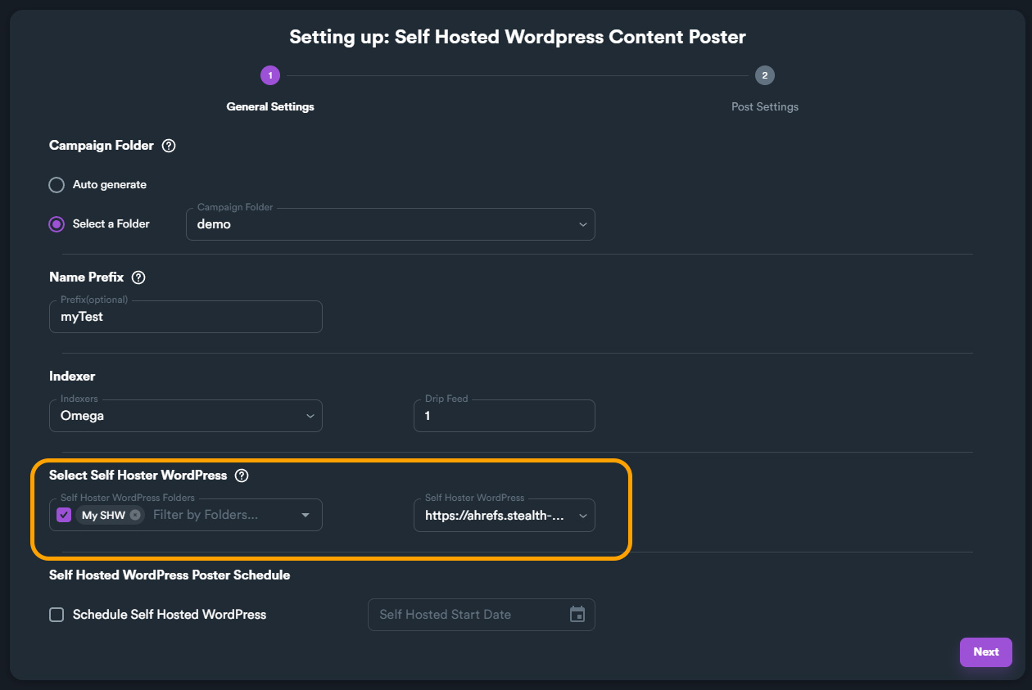The width and height of the screenshot is (1032, 690).
Task: Click into the Prefix text field
Action: click(186, 317)
